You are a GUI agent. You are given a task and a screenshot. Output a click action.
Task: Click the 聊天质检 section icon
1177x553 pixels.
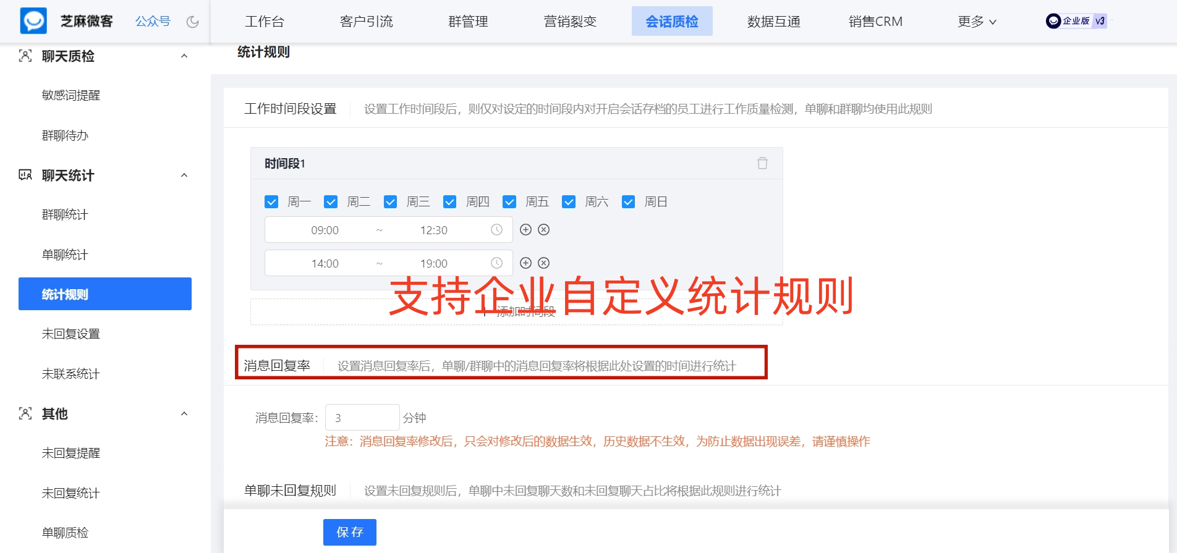[x=25, y=56]
